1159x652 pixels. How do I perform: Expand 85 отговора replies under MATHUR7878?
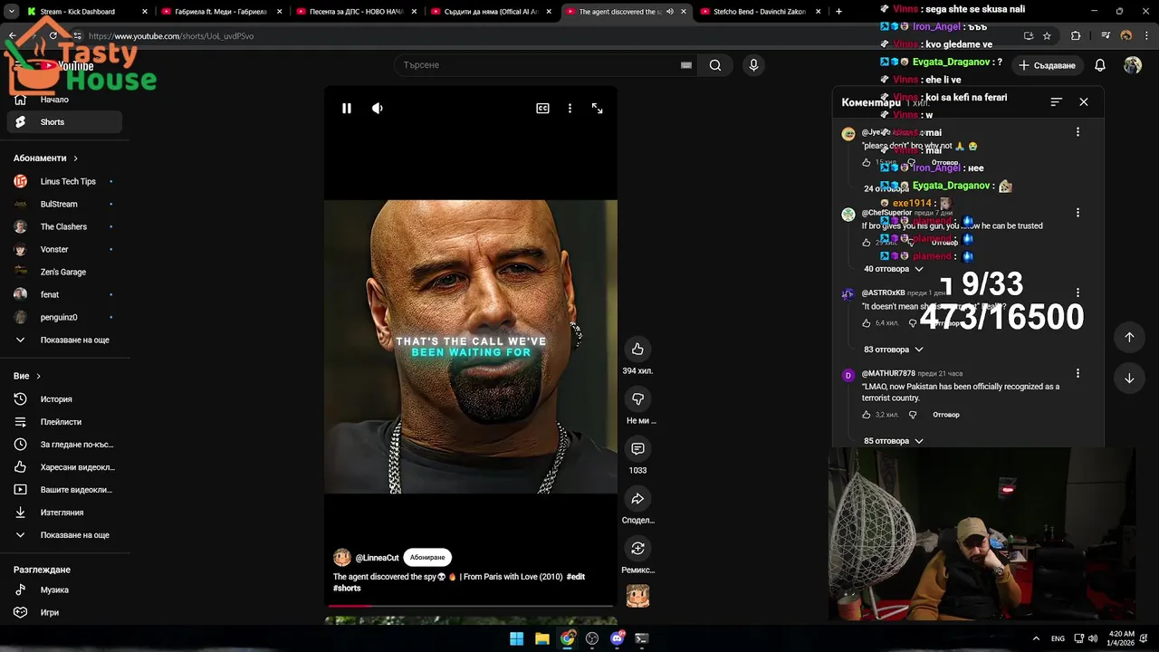point(894,441)
